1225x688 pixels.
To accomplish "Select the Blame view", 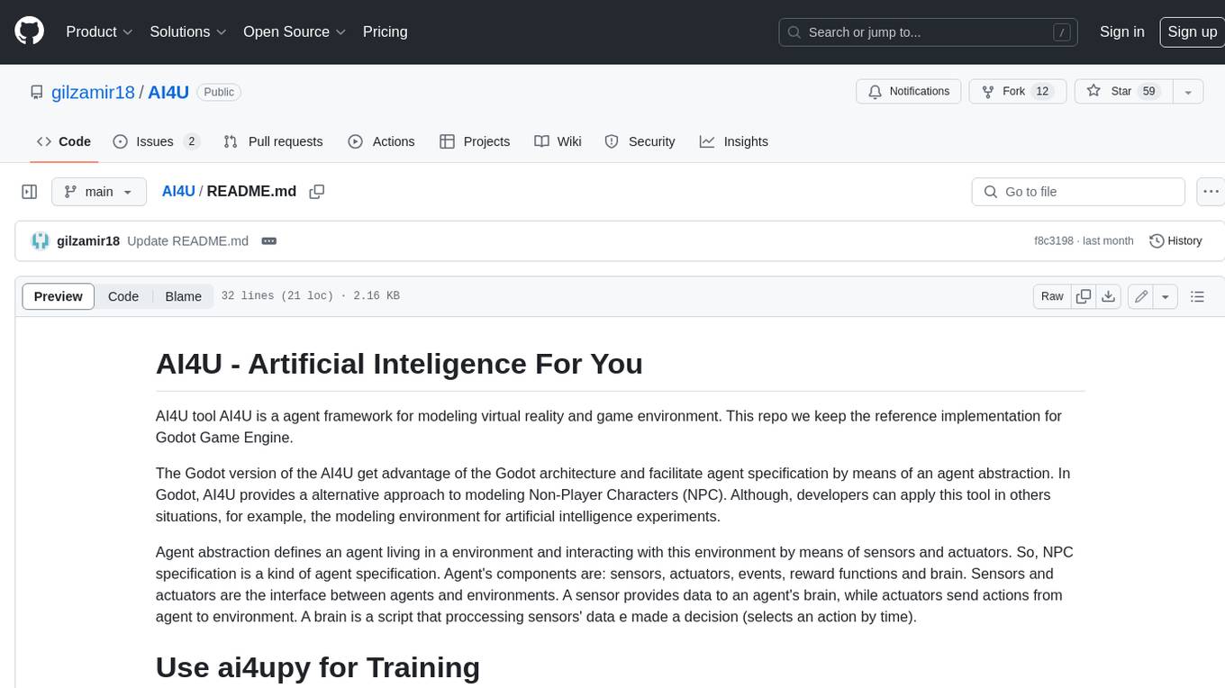I will pos(183,296).
